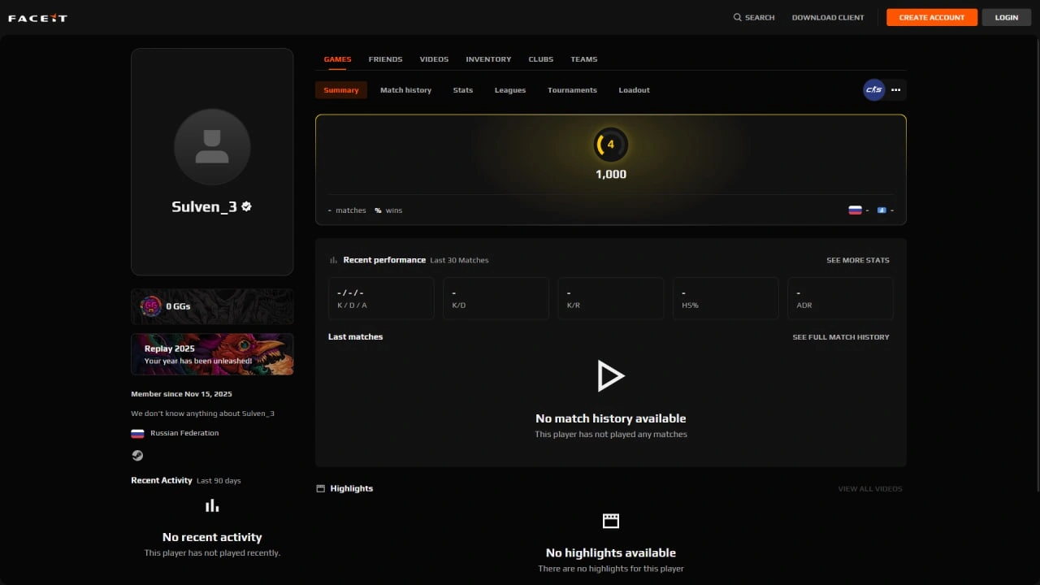Switch to the Friends tab
This screenshot has height=585, width=1040.
(x=385, y=59)
